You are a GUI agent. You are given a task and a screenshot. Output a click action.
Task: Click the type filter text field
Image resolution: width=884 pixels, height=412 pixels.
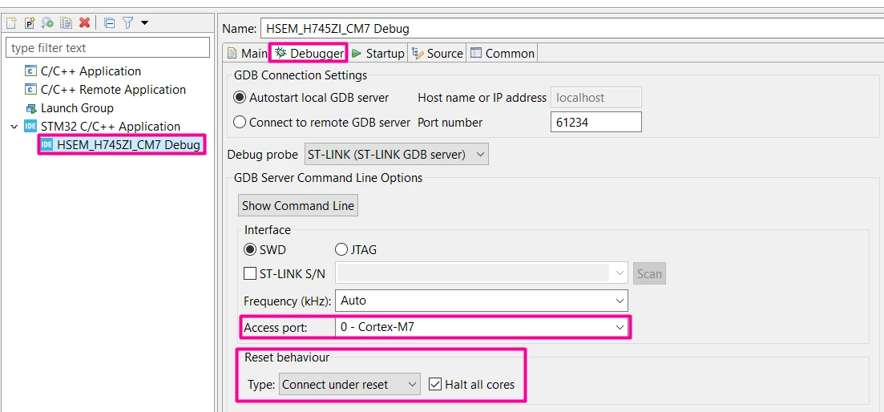pos(107,48)
